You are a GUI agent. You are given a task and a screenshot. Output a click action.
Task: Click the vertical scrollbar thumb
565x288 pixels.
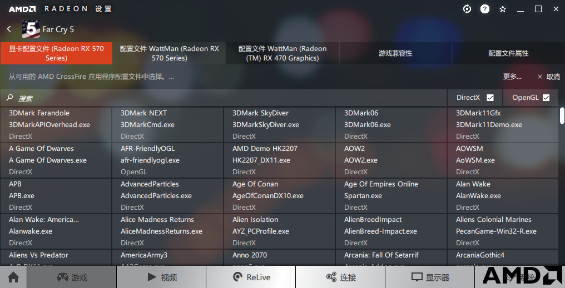pyautogui.click(x=562, y=115)
